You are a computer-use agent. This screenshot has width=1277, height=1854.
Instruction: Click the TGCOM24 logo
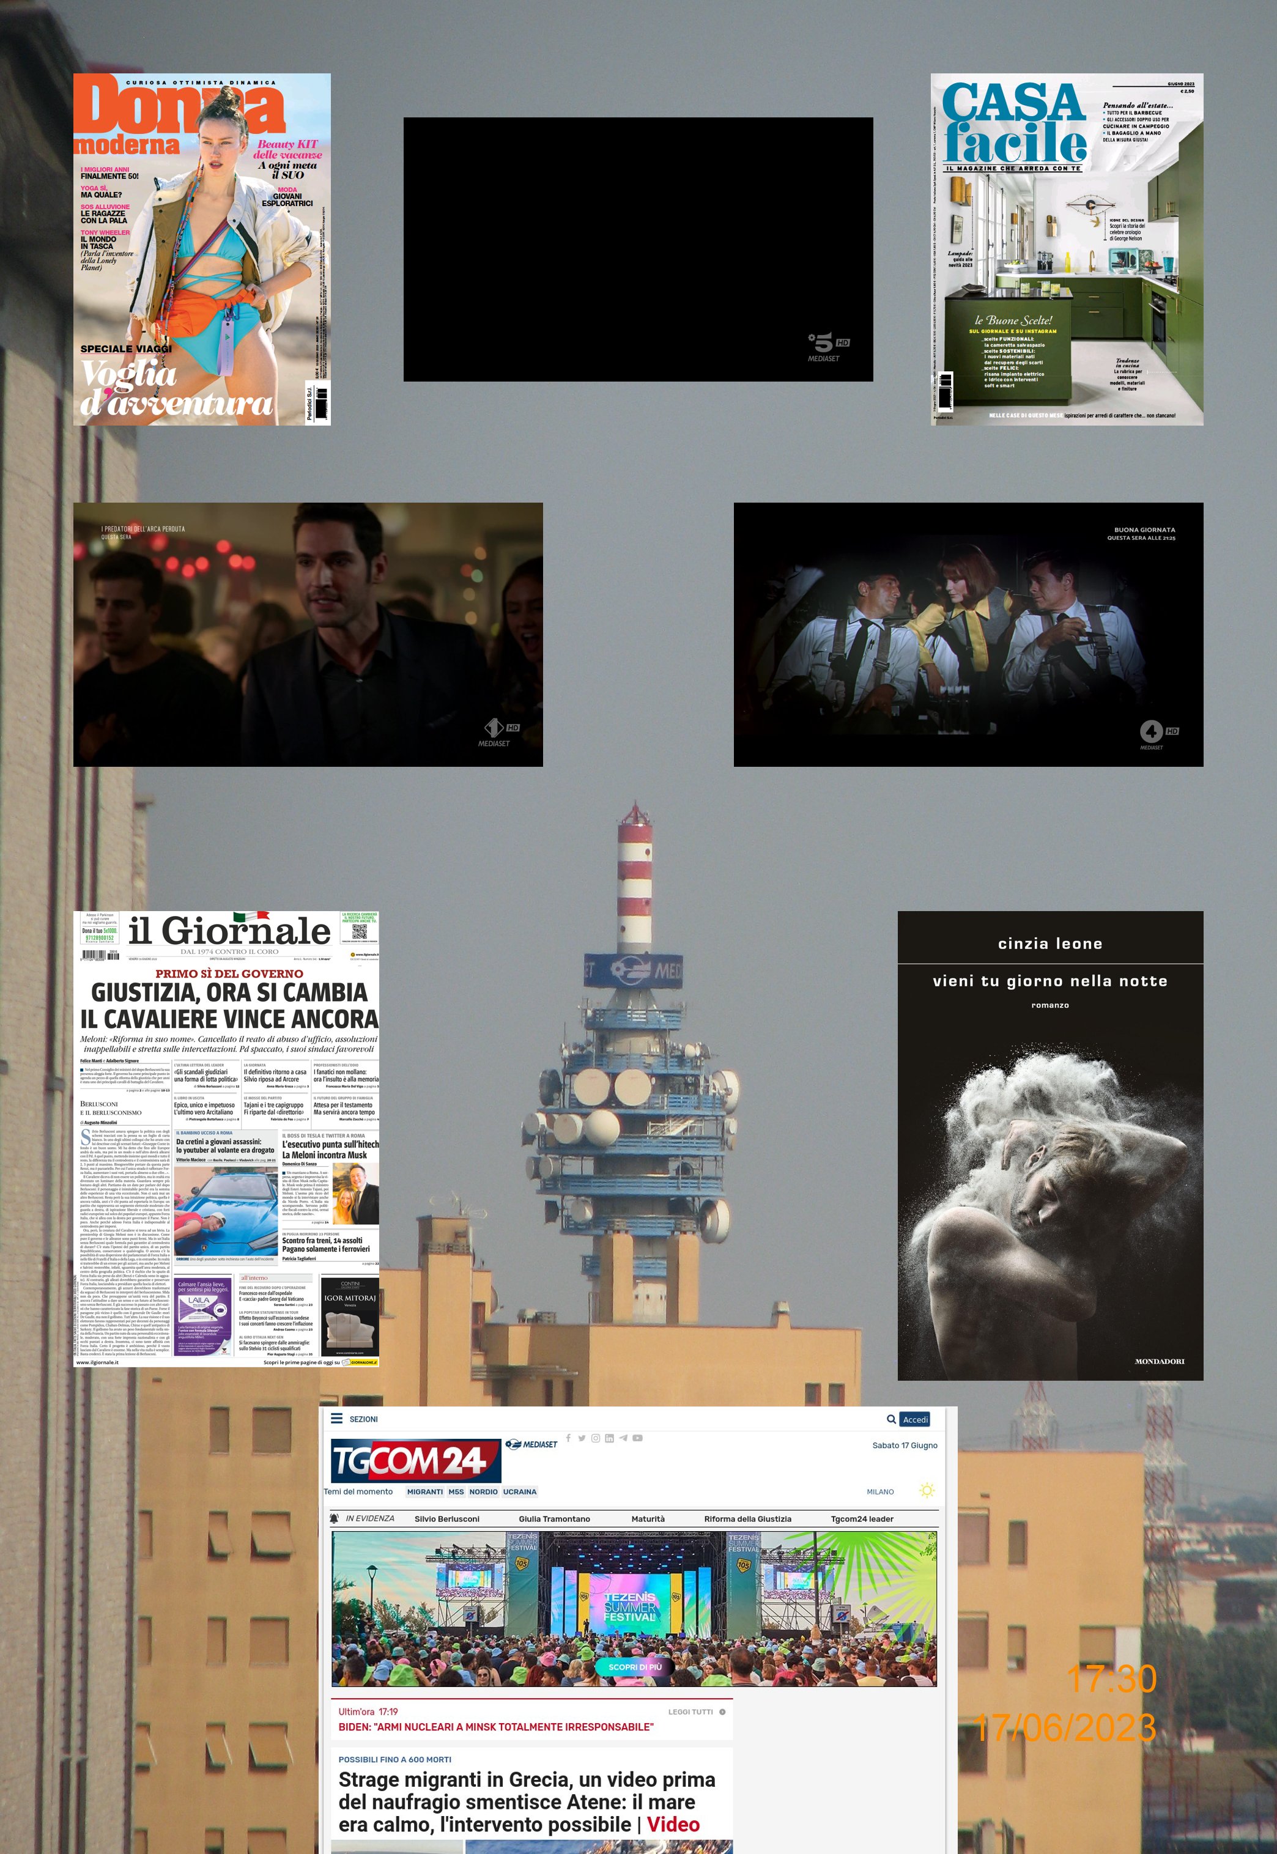point(416,1460)
